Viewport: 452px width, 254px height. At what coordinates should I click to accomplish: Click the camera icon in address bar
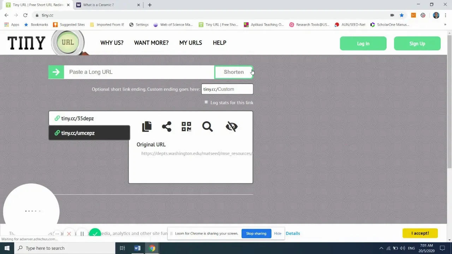[392, 15]
